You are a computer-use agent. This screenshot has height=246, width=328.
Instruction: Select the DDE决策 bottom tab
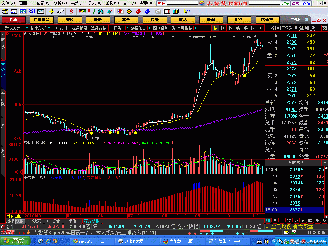click(x=34, y=221)
